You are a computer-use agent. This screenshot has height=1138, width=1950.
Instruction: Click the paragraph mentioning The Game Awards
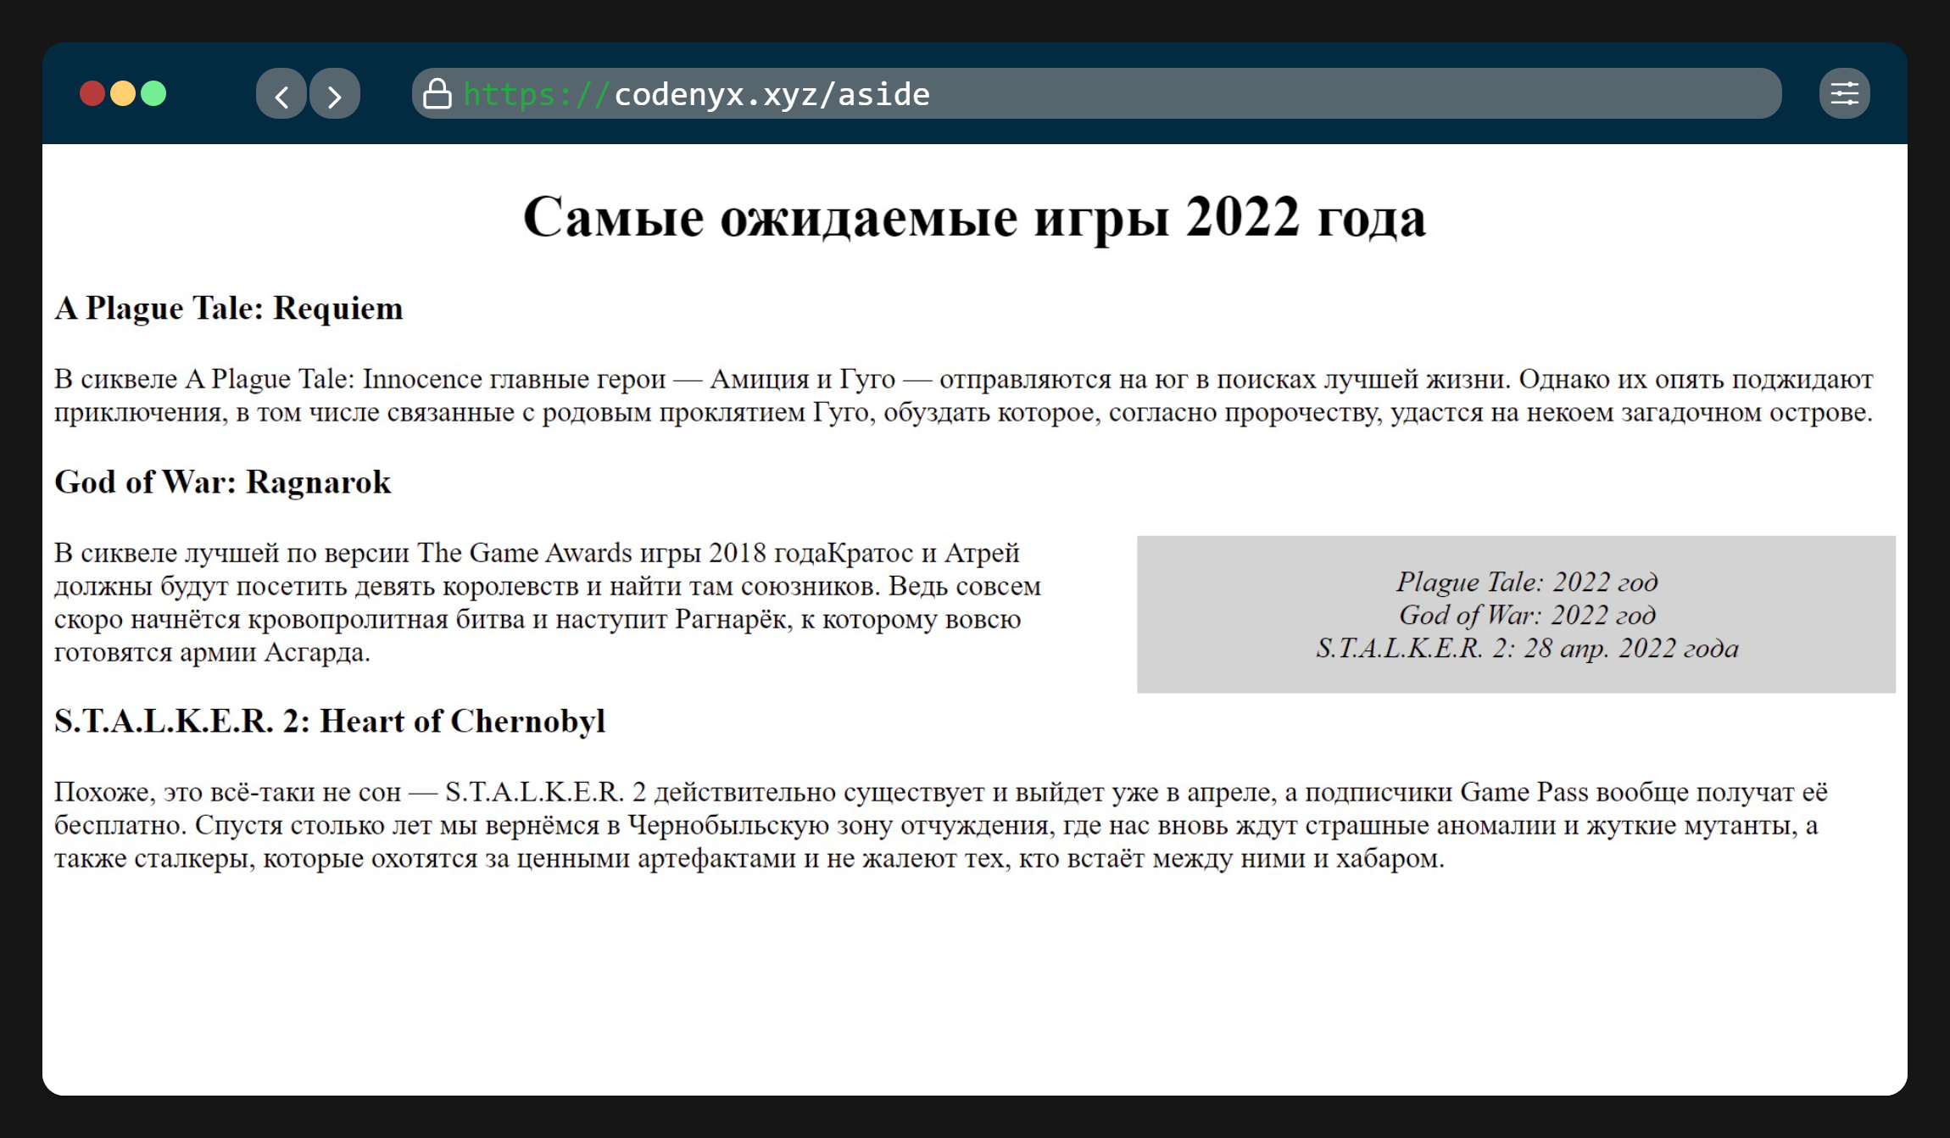point(547,602)
